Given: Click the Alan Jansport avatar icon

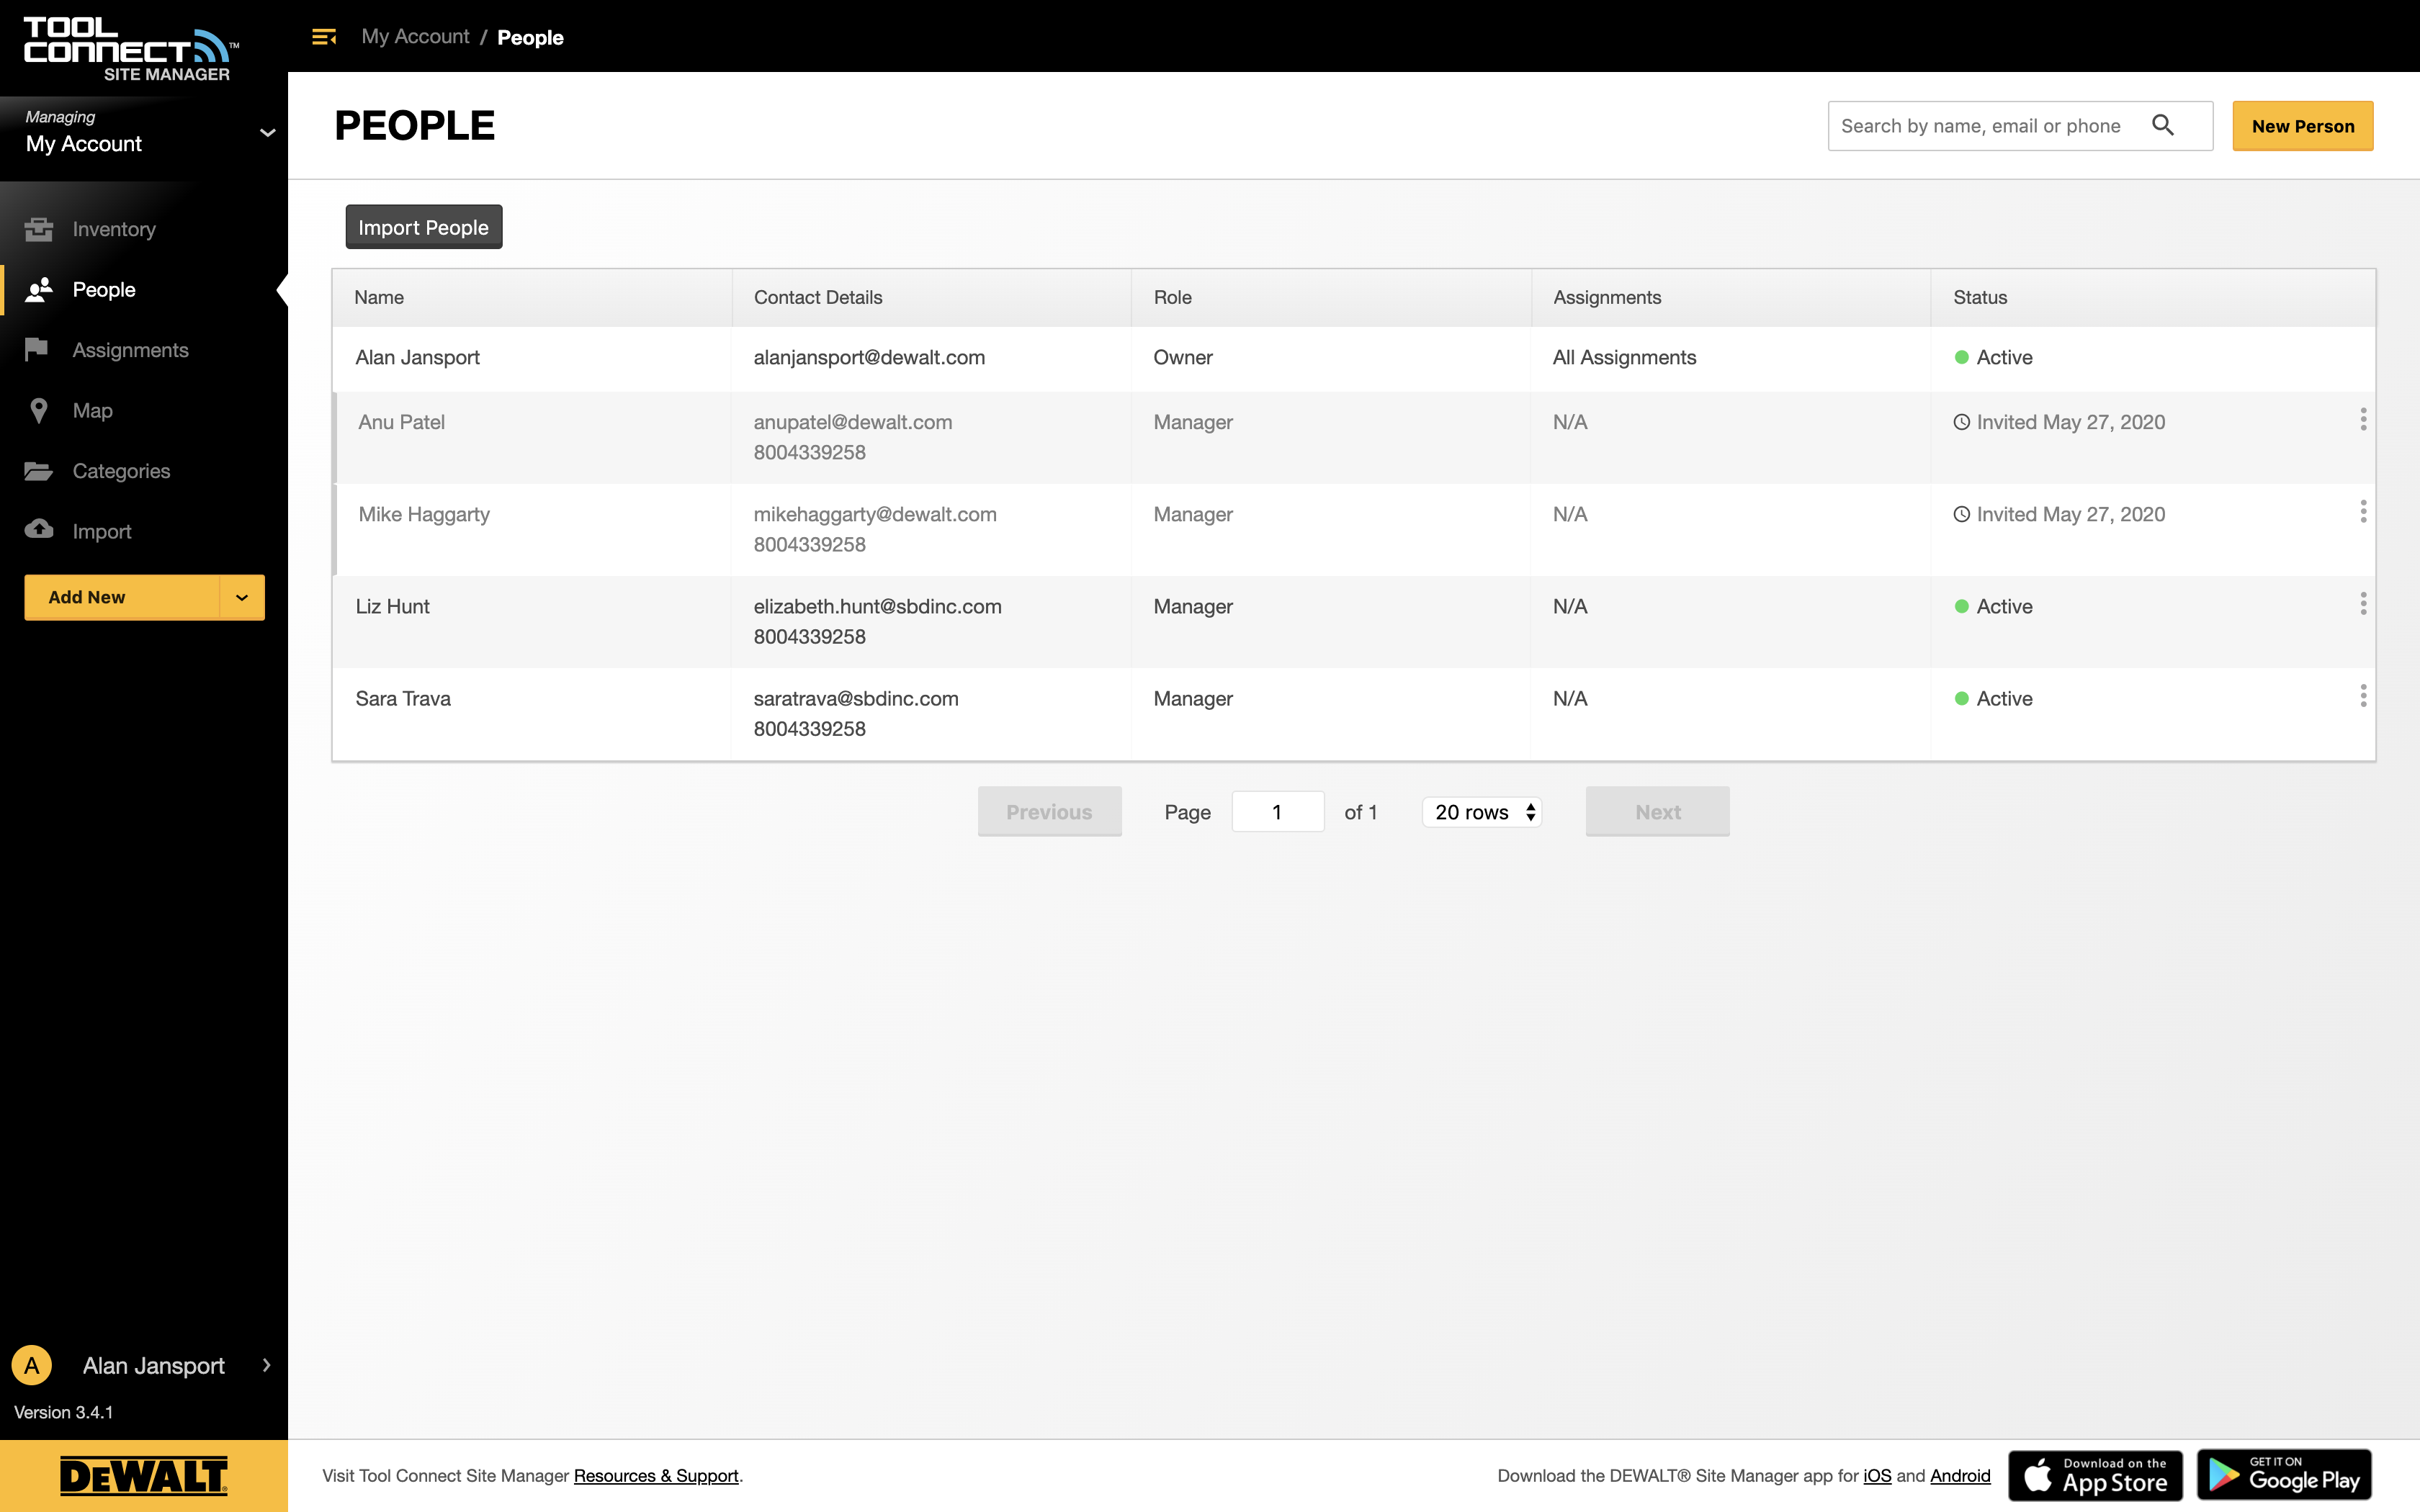Looking at the screenshot, I should pyautogui.click(x=32, y=1365).
